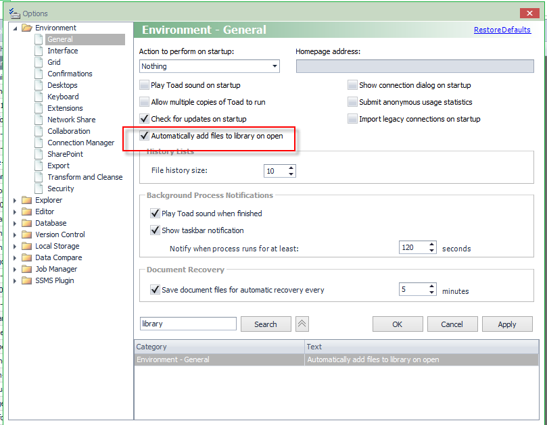The image size is (547, 425).
Task: Open the Desktops options page
Action: [x=62, y=85]
